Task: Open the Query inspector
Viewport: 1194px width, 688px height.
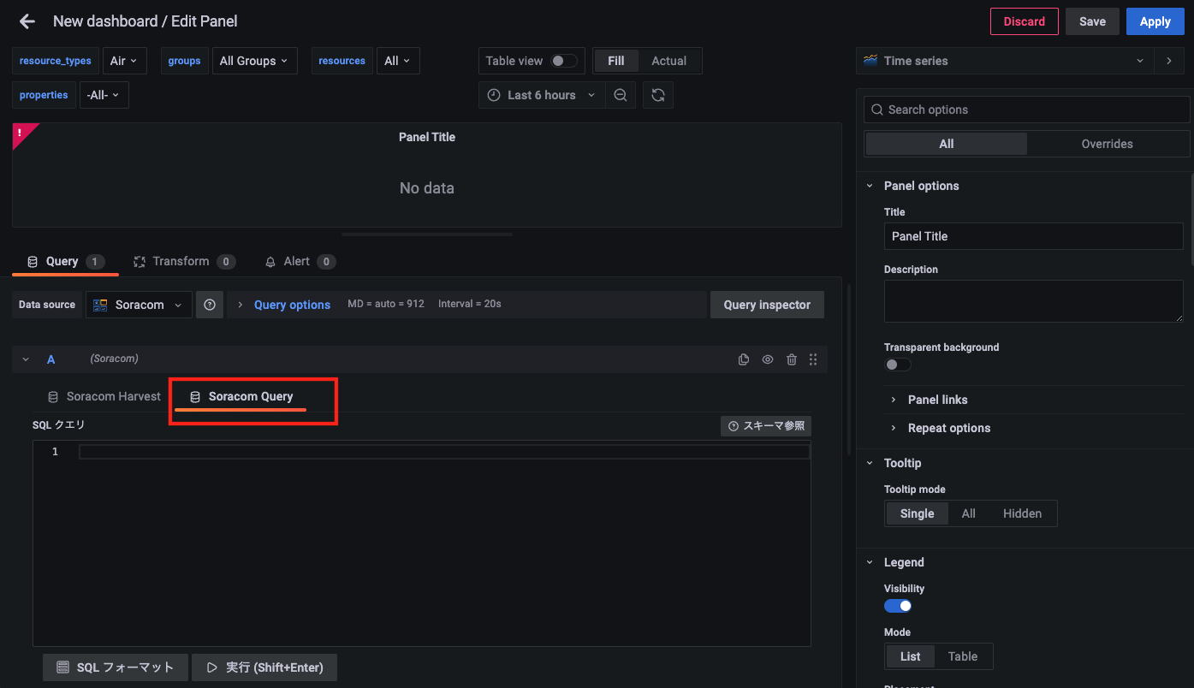Action: (x=767, y=305)
